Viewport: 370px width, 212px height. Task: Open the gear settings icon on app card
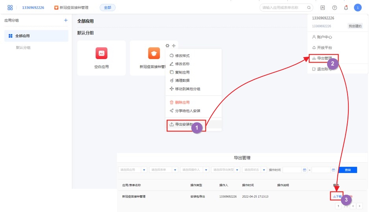[168, 46]
